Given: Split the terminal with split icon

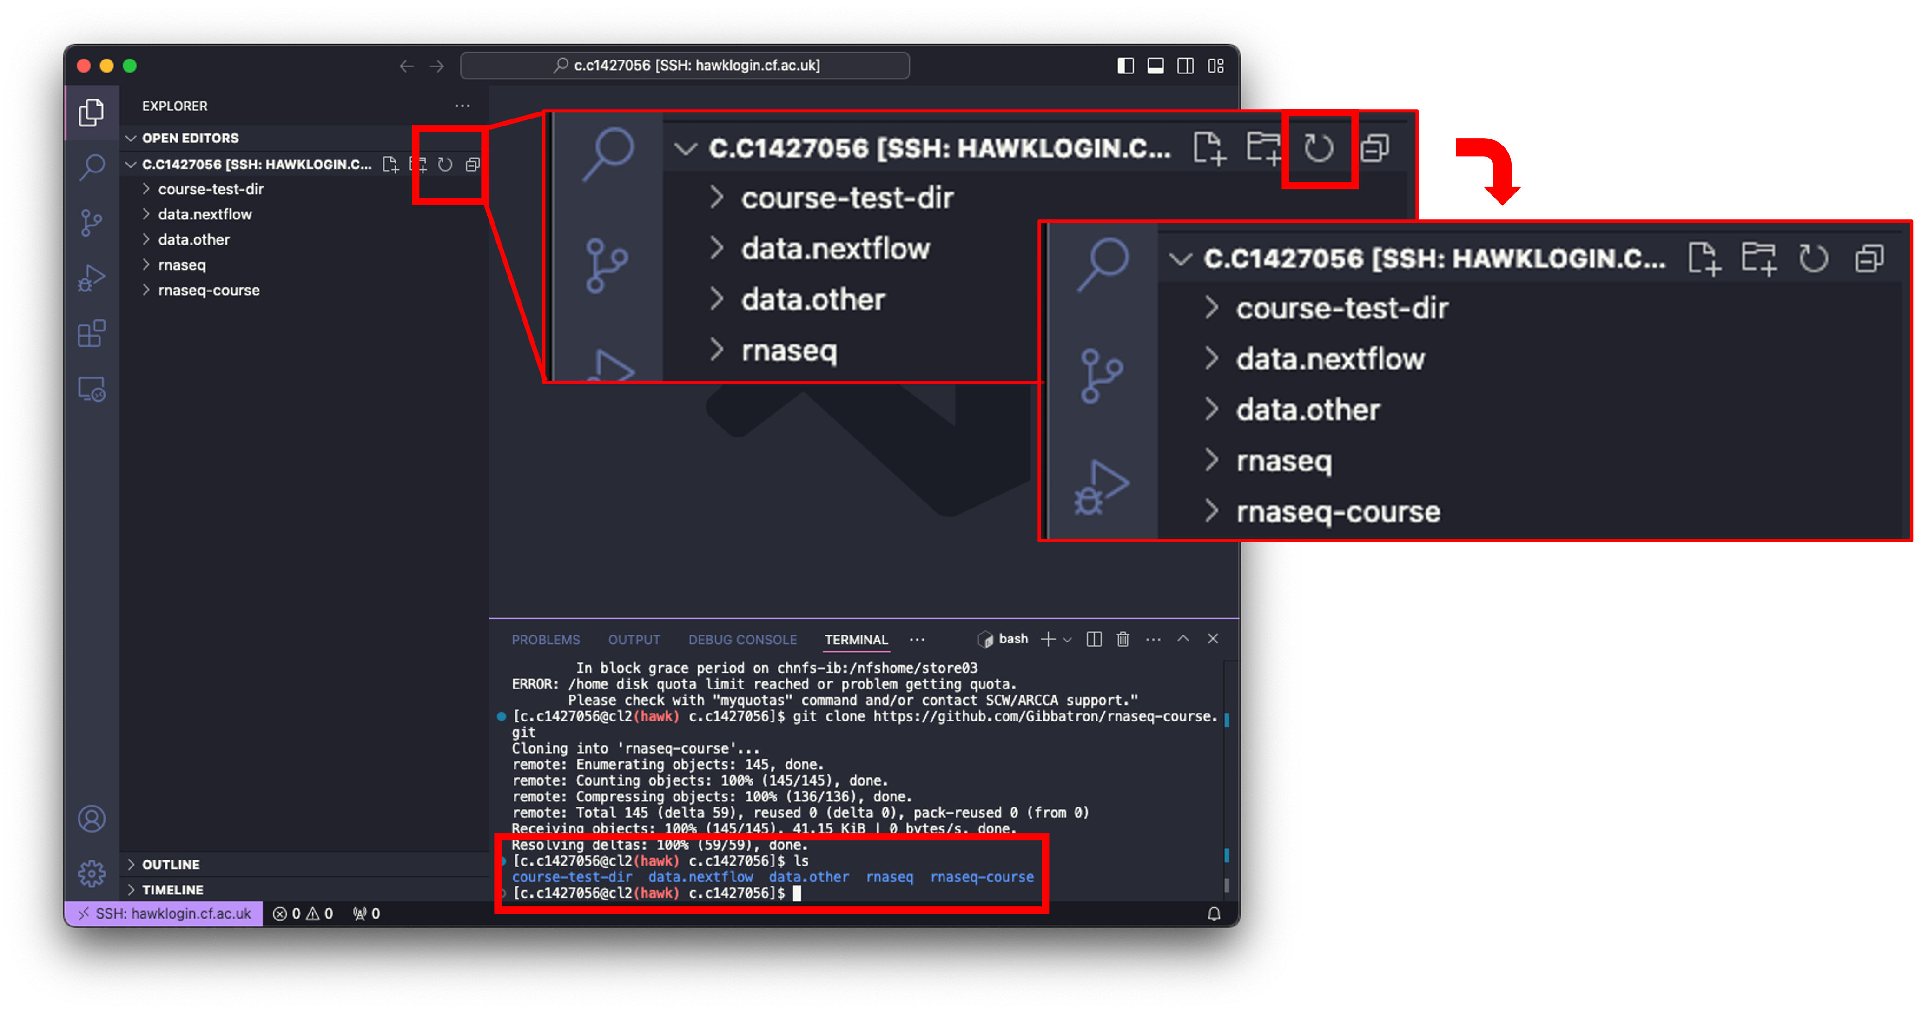Looking at the screenshot, I should tap(1094, 640).
